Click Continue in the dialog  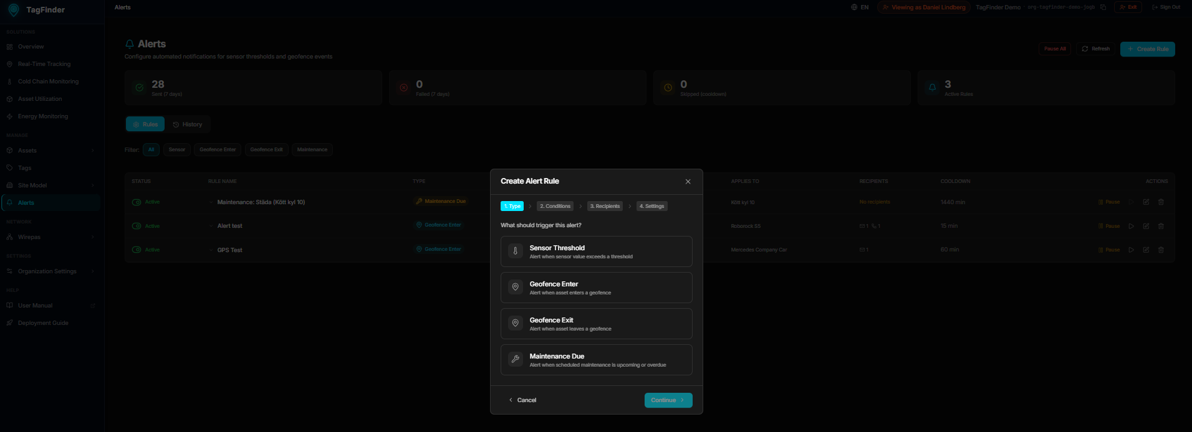point(668,400)
